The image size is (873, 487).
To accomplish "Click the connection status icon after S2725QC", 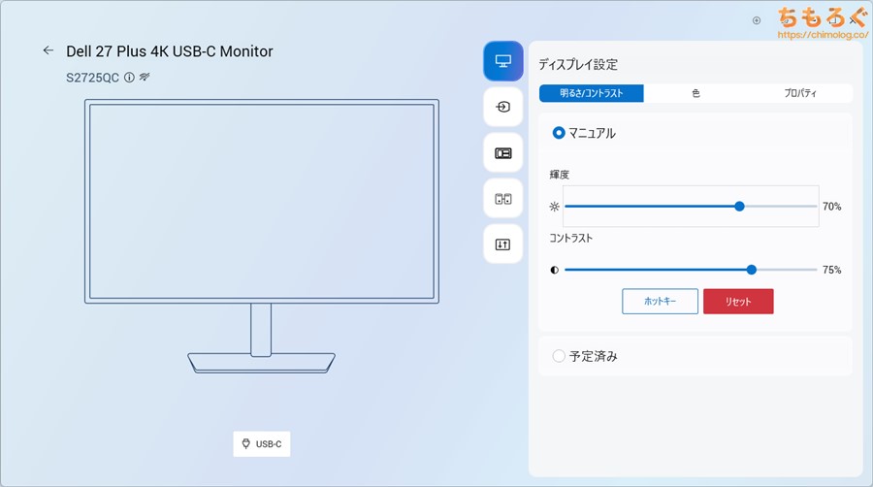I will tap(144, 77).
